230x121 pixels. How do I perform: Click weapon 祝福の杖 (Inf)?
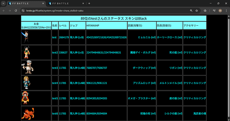(148, 114)
